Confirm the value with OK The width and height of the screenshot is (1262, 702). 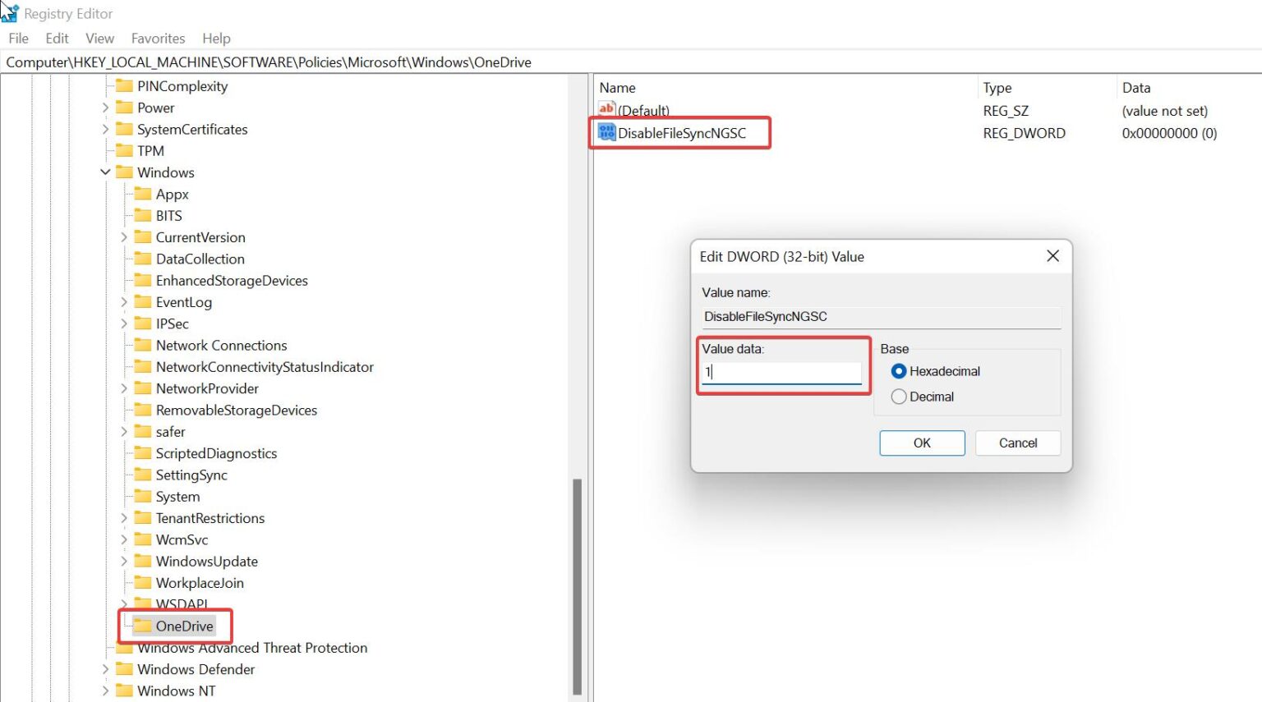coord(921,443)
